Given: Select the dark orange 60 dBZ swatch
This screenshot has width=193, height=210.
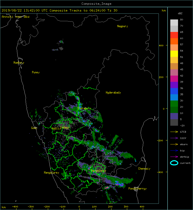Looking at the screenshot, I should click(x=174, y=41).
